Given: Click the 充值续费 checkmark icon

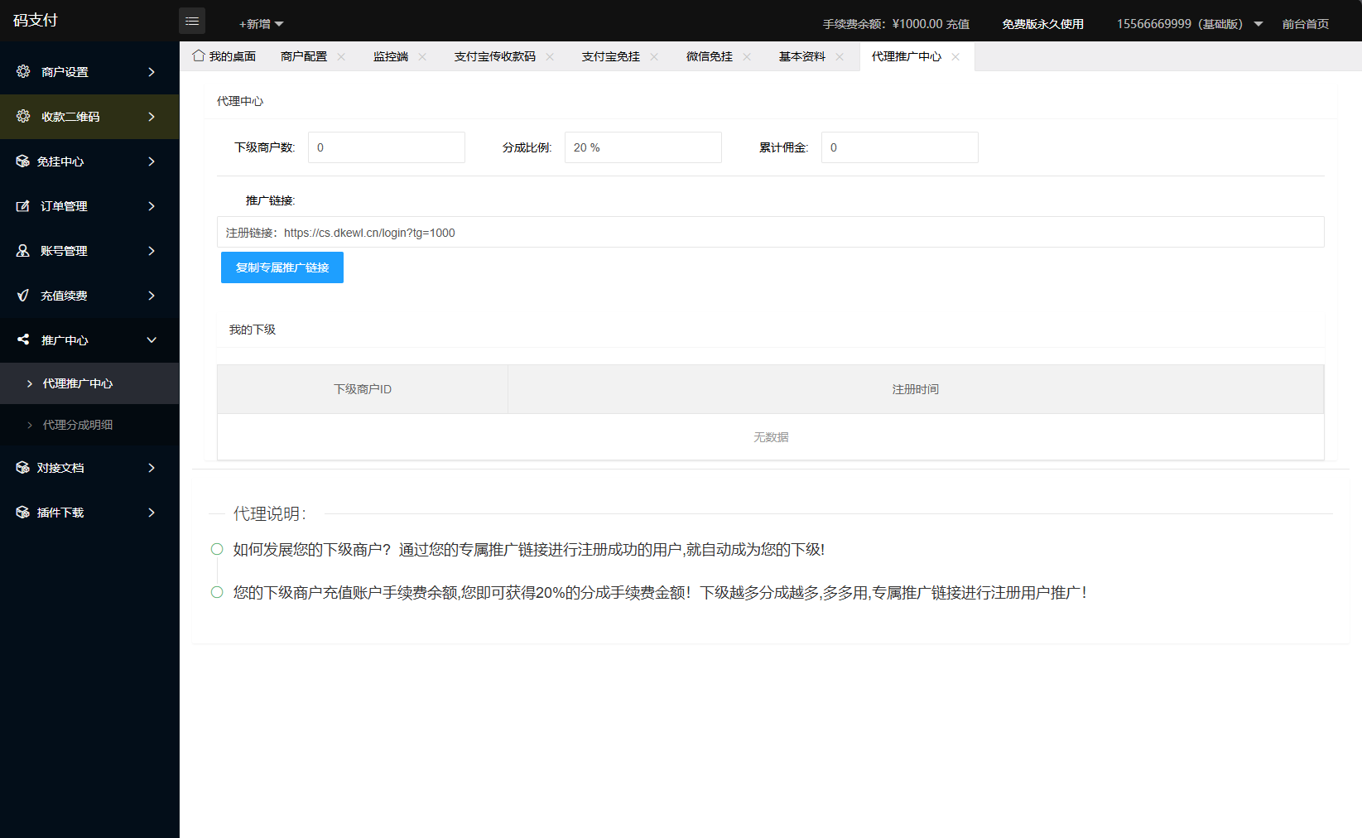Looking at the screenshot, I should tap(23, 295).
